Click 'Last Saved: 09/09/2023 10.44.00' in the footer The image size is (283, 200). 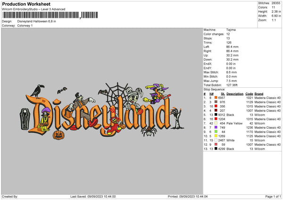pos(93,197)
